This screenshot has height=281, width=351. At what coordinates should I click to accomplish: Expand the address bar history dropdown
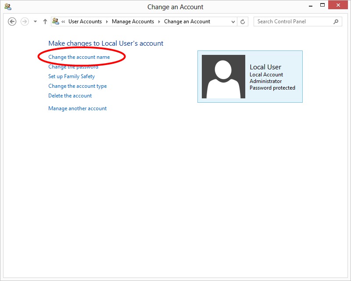click(233, 22)
